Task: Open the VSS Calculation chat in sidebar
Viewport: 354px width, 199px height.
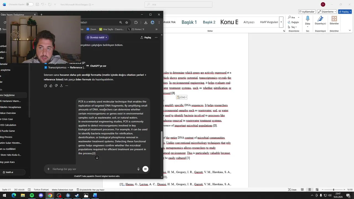Action: pos(8,125)
